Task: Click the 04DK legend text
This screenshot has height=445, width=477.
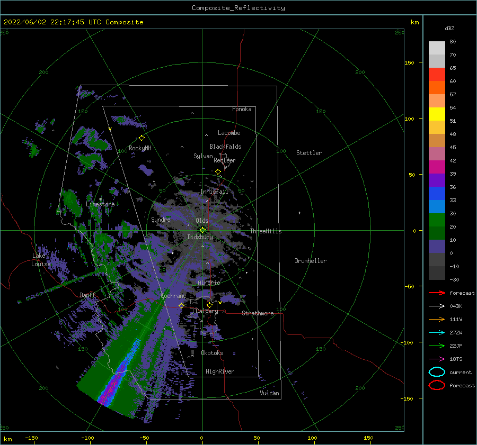Action: pos(456,306)
